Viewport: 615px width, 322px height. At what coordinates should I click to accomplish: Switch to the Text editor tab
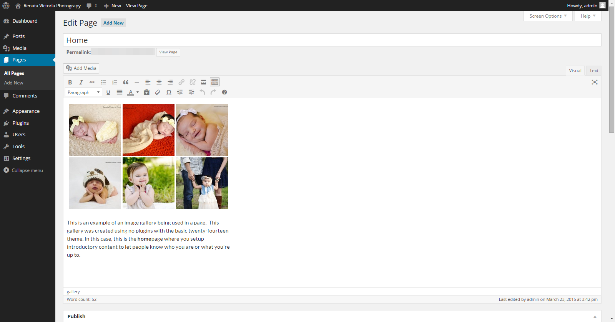593,71
